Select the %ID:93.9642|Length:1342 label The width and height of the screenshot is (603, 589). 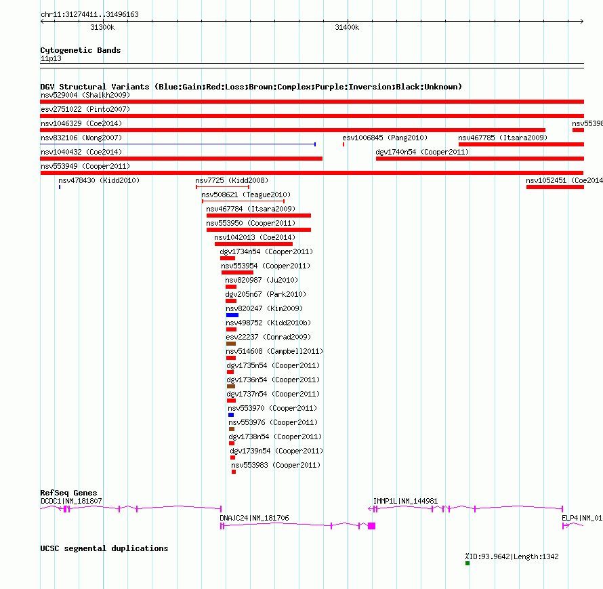click(512, 556)
